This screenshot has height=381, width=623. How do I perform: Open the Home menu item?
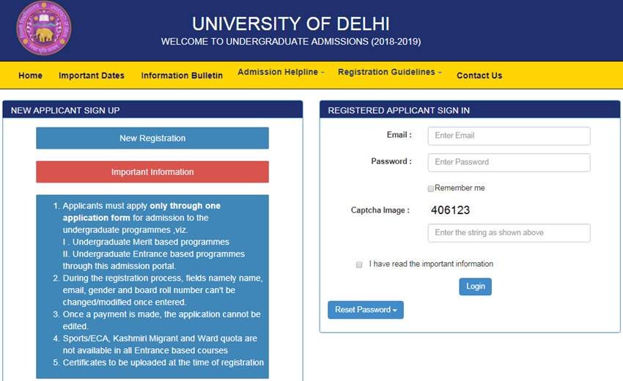30,75
